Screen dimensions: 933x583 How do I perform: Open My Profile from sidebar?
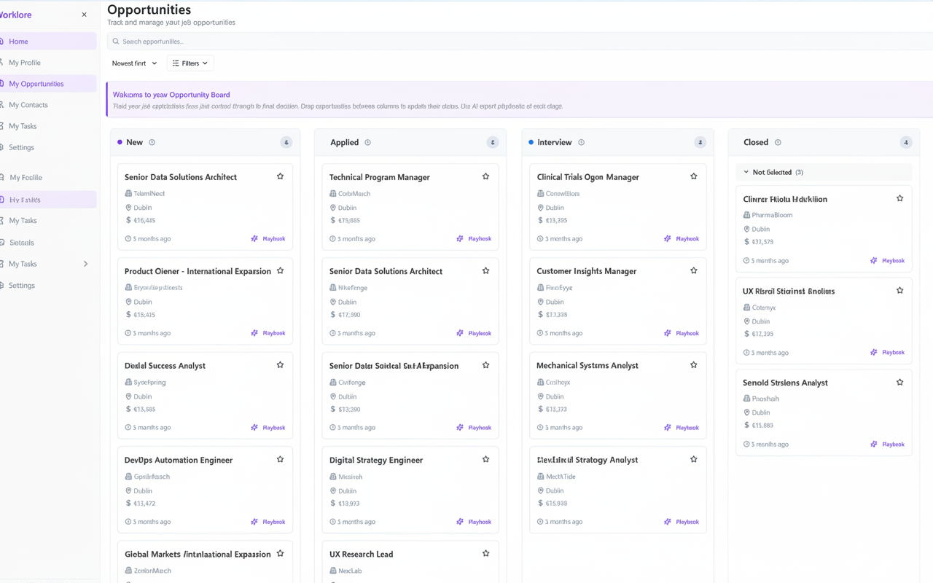pos(25,63)
